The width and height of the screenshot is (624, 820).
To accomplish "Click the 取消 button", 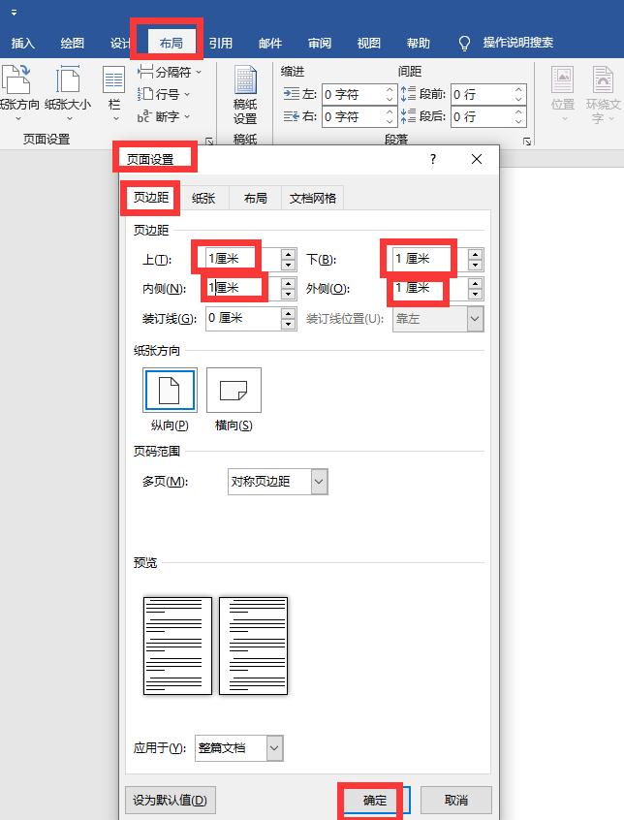I will pos(456,800).
